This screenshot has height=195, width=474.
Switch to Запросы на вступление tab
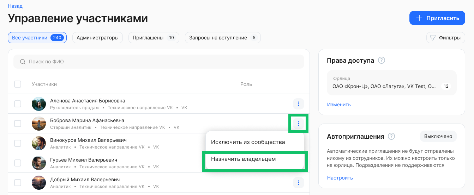223,38
